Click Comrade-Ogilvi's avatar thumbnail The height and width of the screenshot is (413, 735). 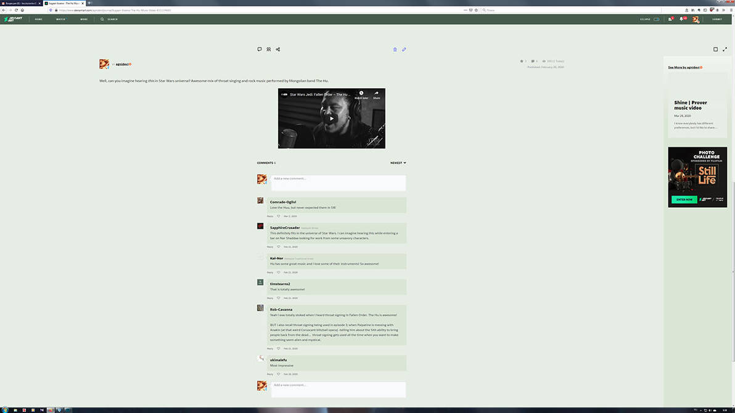260,200
